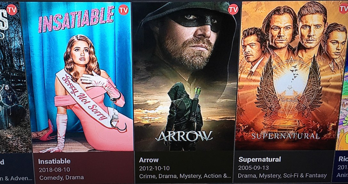348x184 pixels.
Task: Click the TV badge on Supernatural poster
Action: coord(344,8)
